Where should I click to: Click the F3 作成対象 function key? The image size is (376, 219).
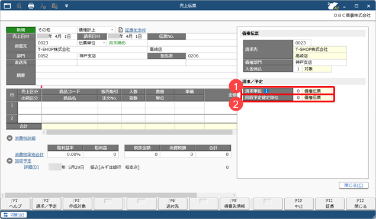pos(78,204)
